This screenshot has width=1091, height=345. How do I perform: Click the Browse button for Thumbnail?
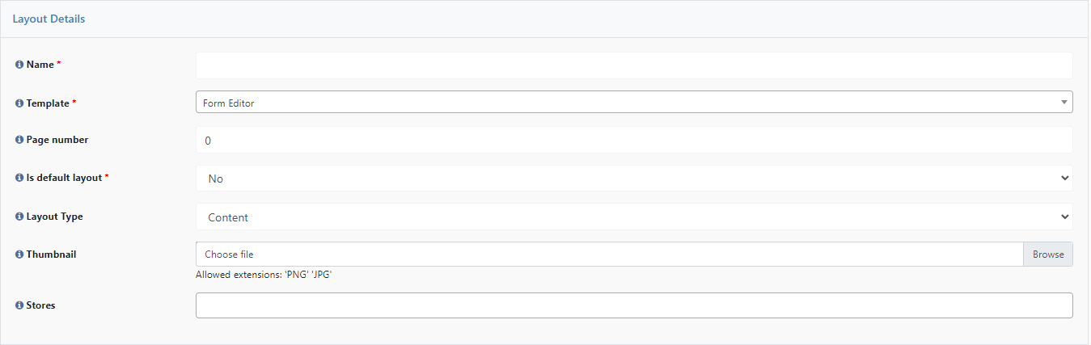click(1048, 255)
